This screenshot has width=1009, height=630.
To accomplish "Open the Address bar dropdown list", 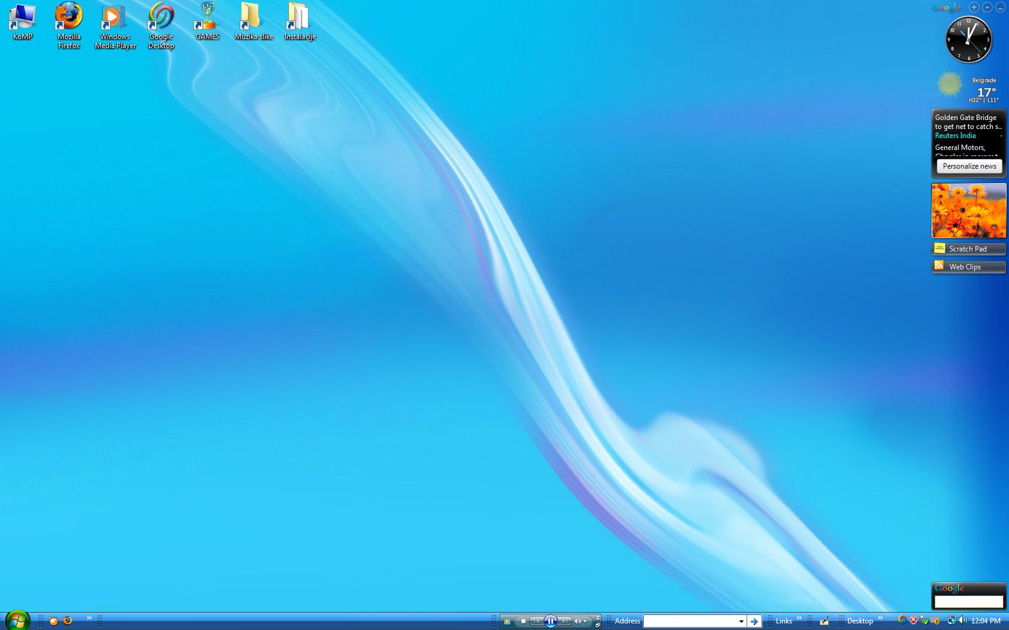I will pos(742,621).
